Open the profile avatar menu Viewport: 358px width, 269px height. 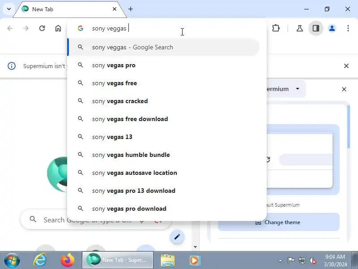click(x=332, y=28)
